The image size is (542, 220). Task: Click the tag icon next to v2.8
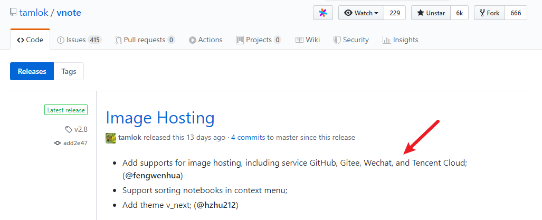tap(69, 129)
